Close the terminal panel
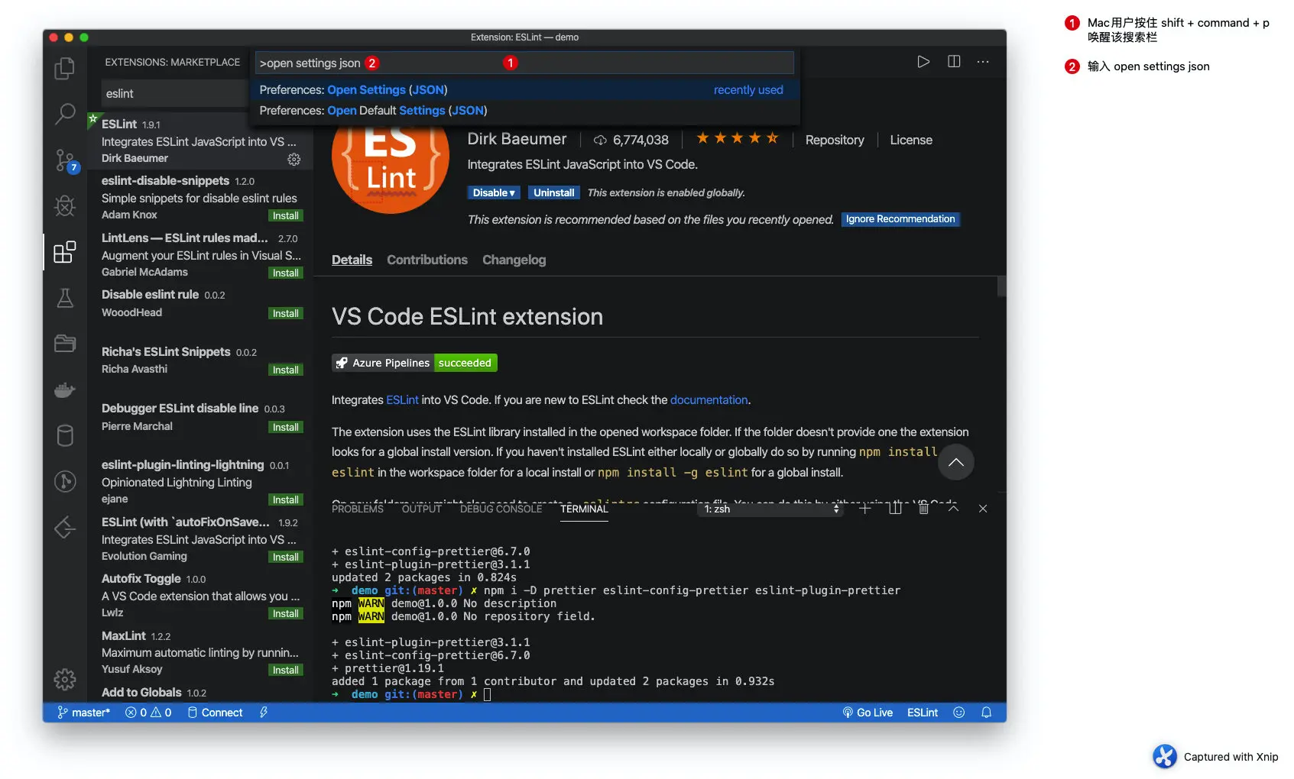The height and width of the screenshot is (779, 1294). point(983,509)
